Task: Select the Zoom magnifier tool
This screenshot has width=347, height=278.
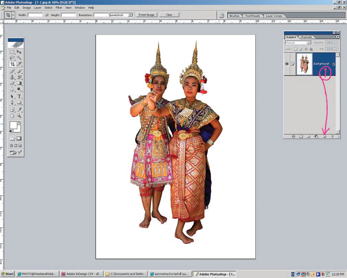Action: pyautogui.click(x=19, y=116)
